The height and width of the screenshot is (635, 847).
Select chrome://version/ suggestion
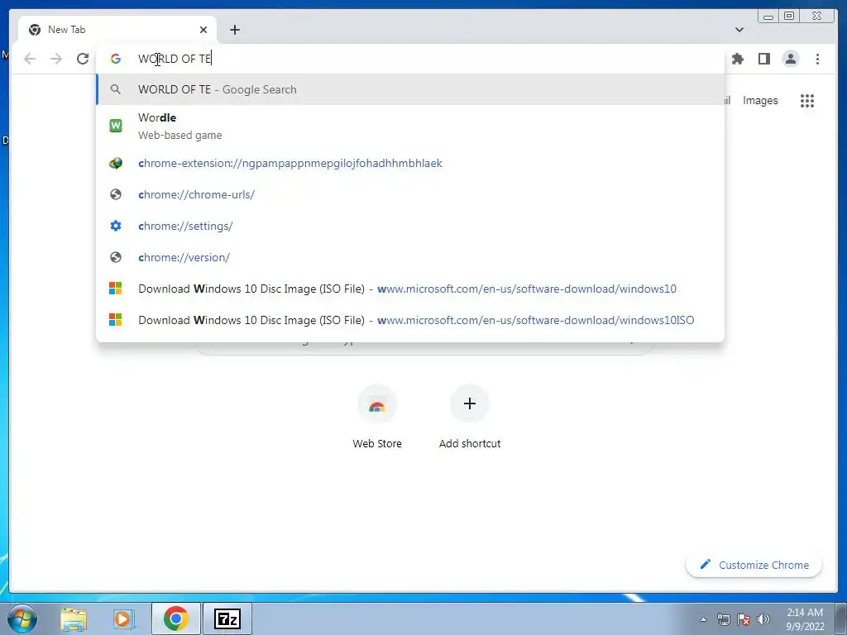click(410, 257)
